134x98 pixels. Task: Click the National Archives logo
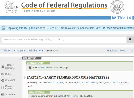click(11, 7)
